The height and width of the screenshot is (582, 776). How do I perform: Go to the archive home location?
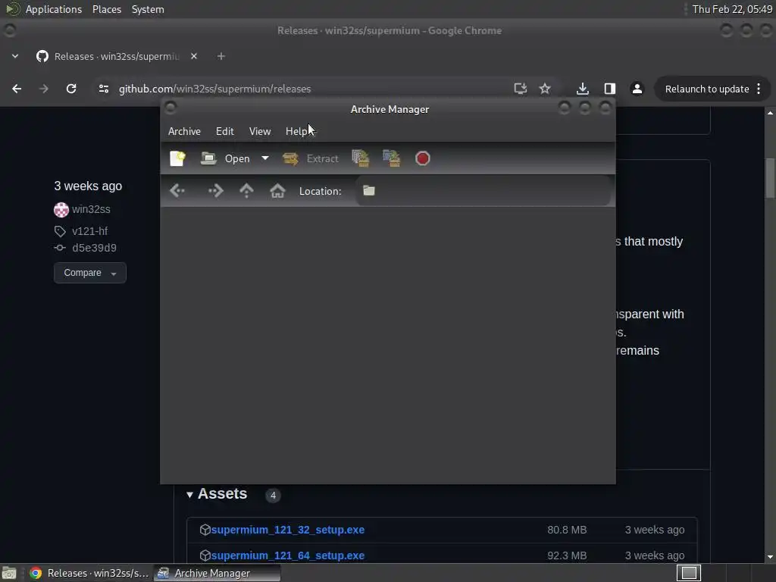tap(277, 190)
